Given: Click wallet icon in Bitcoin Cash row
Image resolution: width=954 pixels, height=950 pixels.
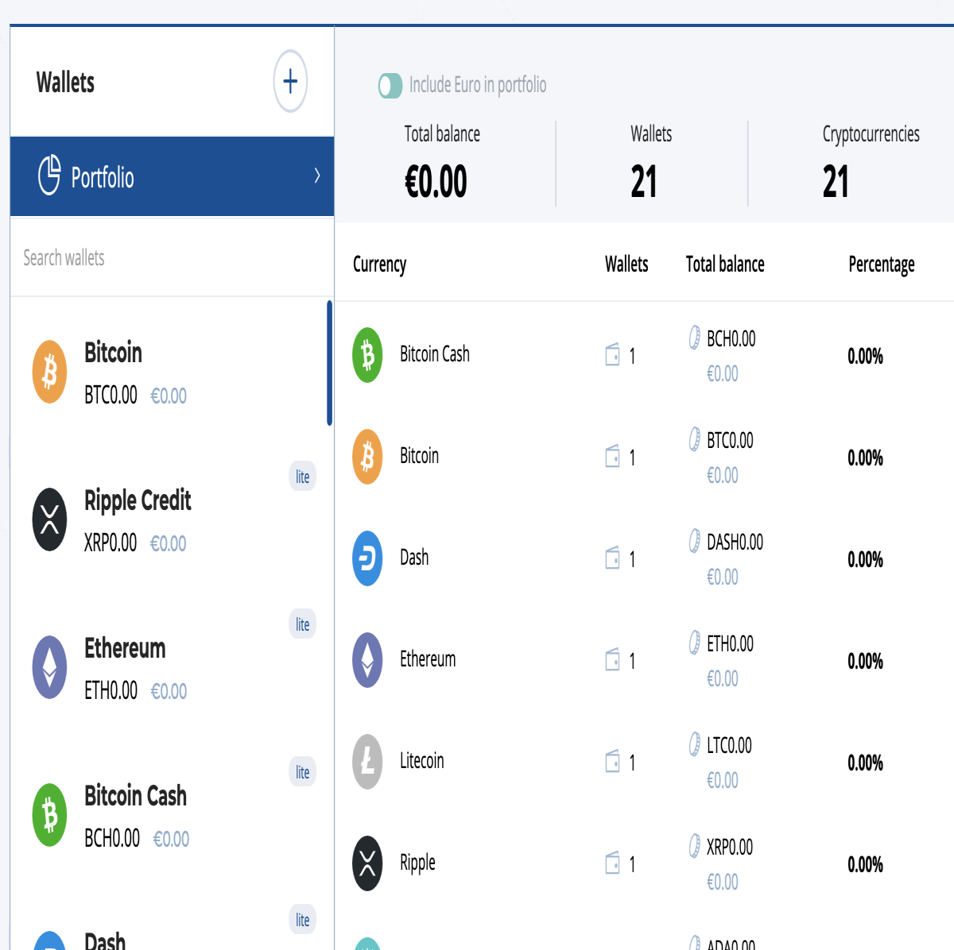Looking at the screenshot, I should (612, 354).
